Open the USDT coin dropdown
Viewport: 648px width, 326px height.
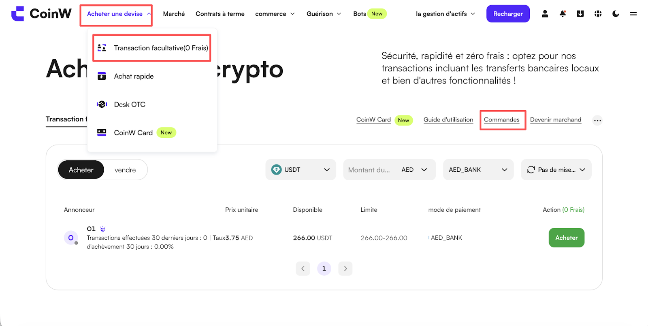[301, 170]
